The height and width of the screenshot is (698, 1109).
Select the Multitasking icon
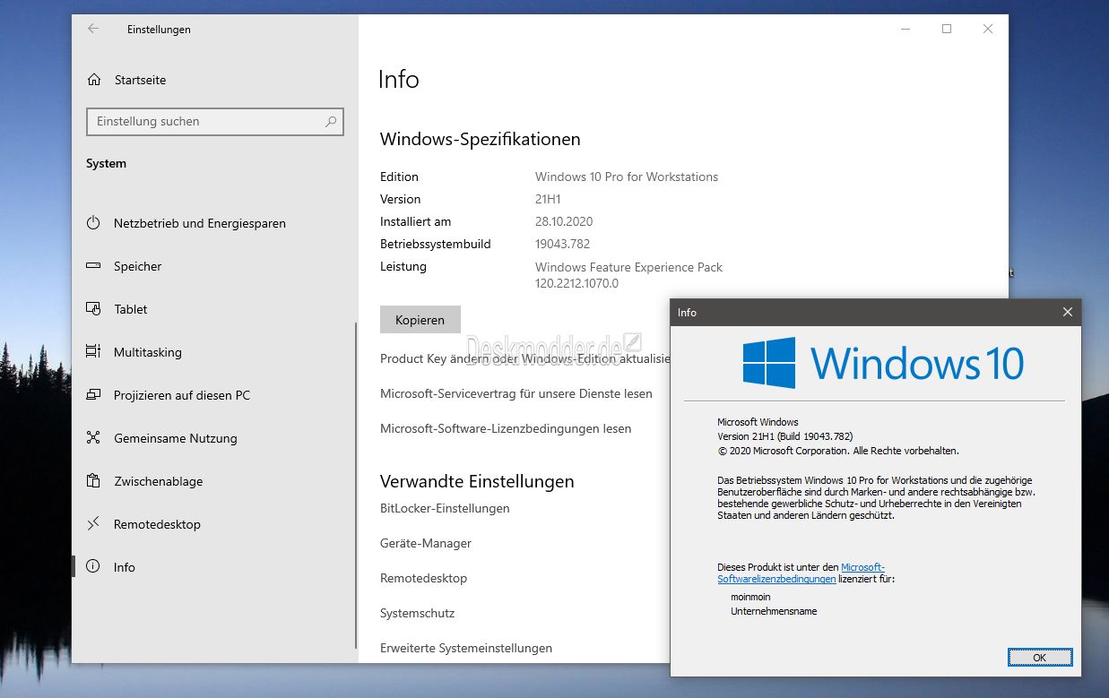coord(93,352)
